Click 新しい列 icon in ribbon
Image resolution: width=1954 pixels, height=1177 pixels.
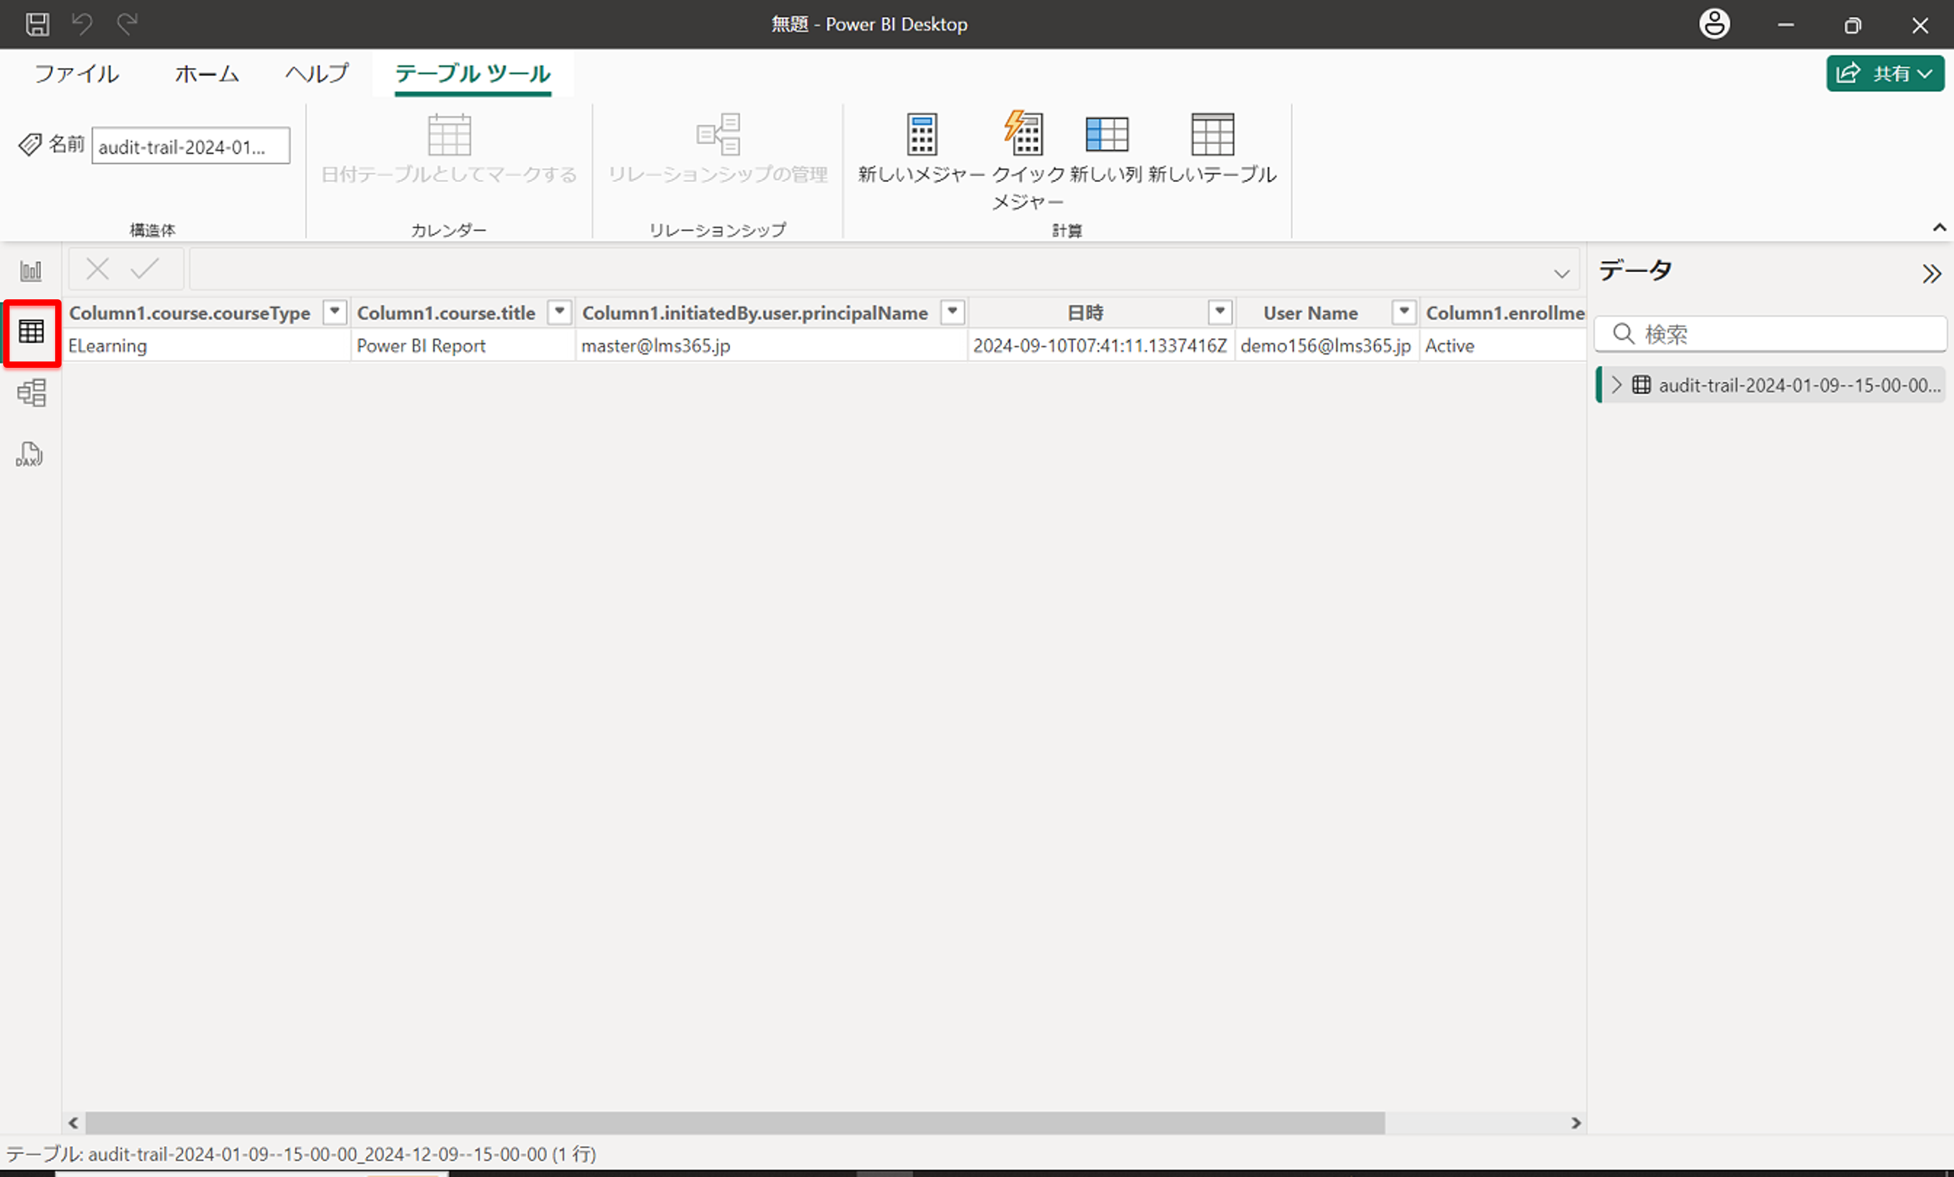coord(1106,134)
